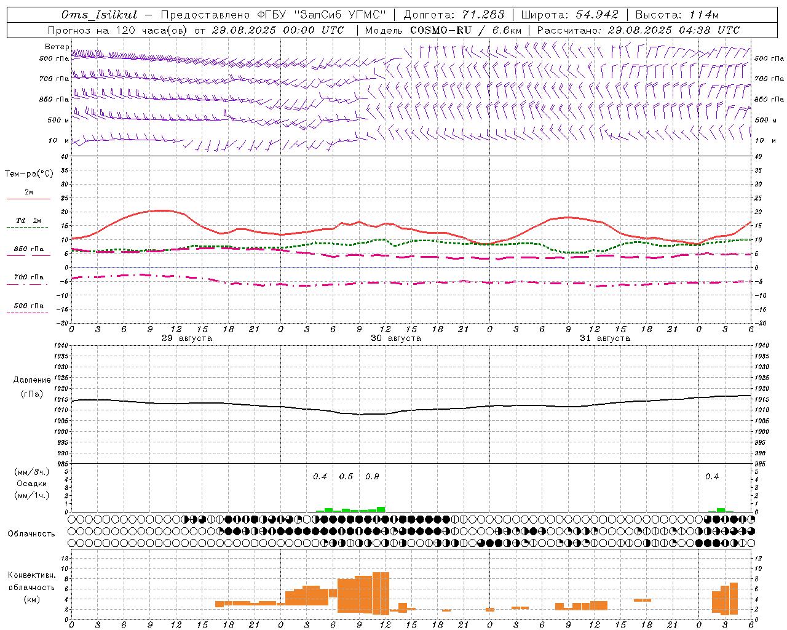The width and height of the screenshot is (787, 630).
Task: Click the "Высота: 114м" header field
Action: (x=676, y=15)
